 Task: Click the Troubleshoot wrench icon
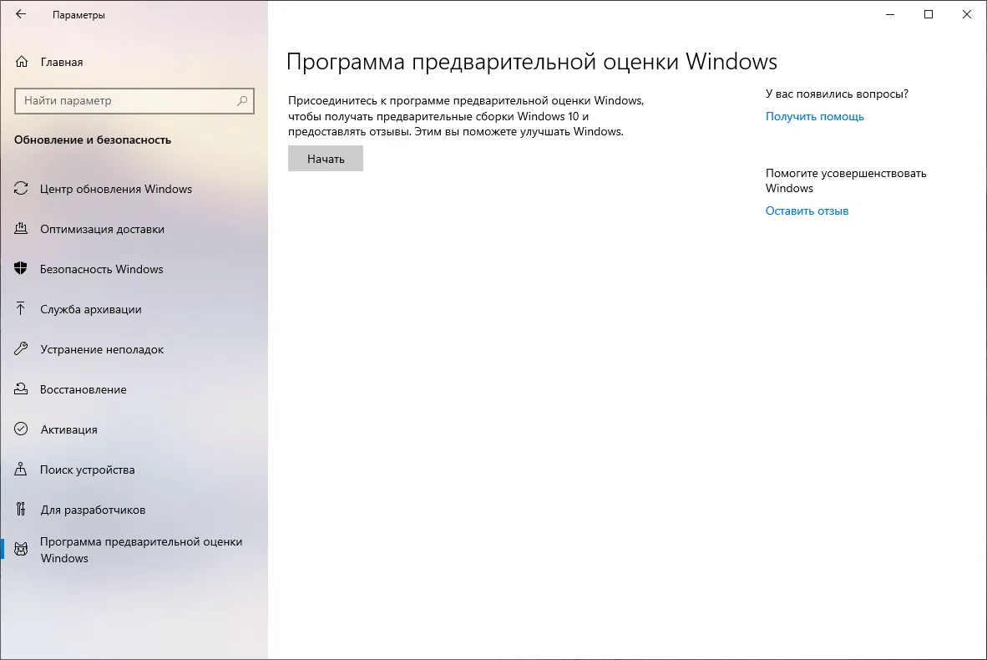point(21,349)
